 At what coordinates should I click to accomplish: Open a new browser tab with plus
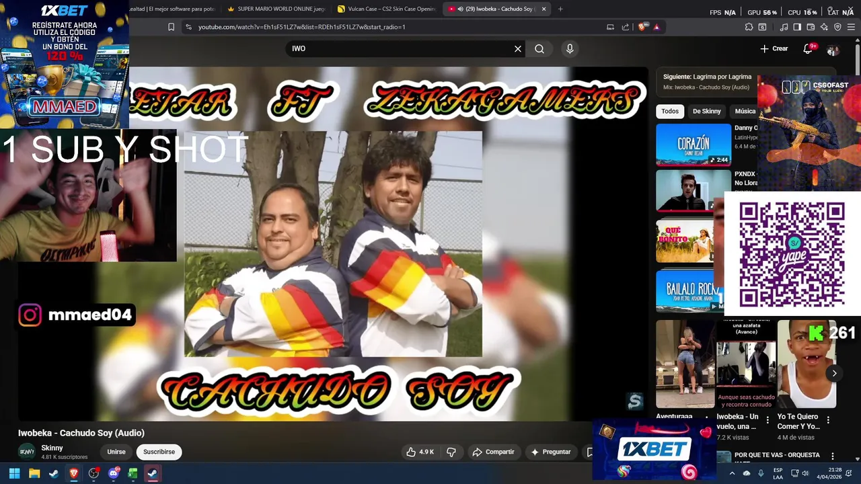click(x=560, y=9)
